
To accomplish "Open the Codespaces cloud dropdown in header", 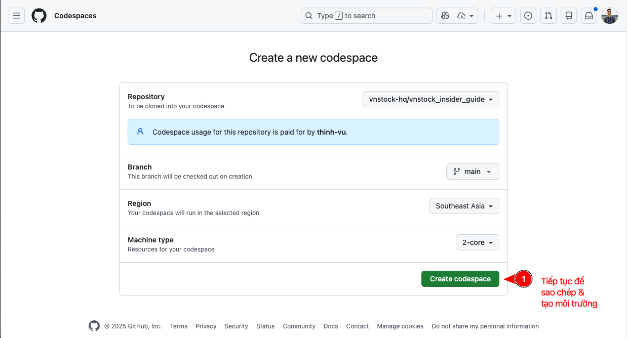I will (x=466, y=16).
